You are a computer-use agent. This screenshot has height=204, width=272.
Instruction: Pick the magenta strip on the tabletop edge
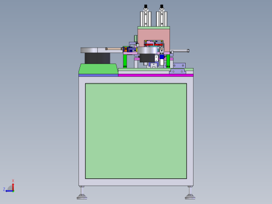[156, 75]
